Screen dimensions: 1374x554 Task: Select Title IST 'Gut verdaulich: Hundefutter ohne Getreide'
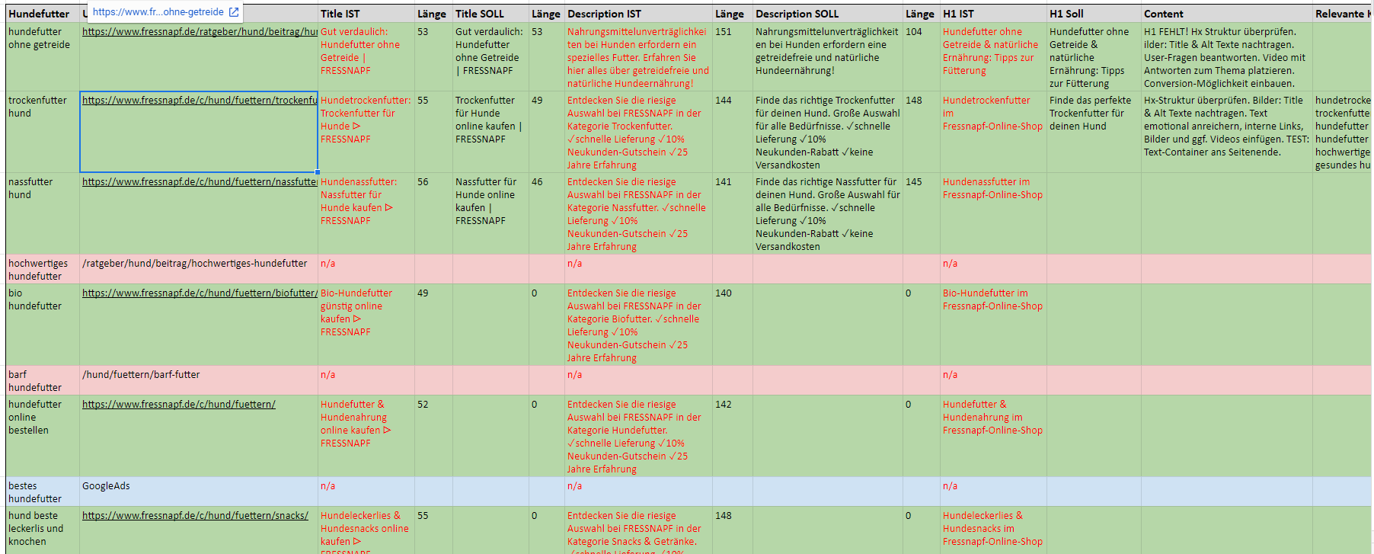click(366, 57)
